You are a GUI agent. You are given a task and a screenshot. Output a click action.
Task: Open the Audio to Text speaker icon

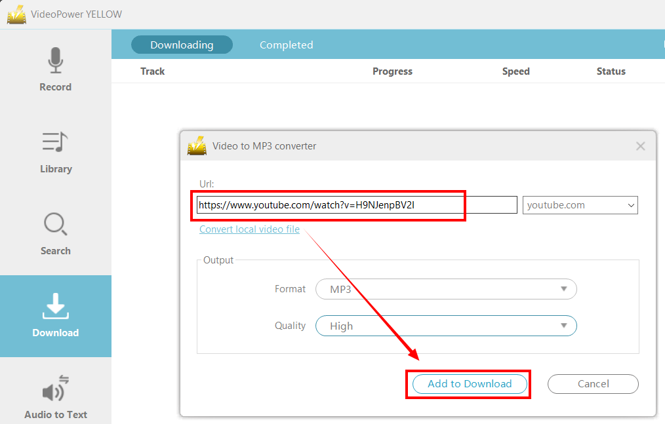(x=56, y=387)
